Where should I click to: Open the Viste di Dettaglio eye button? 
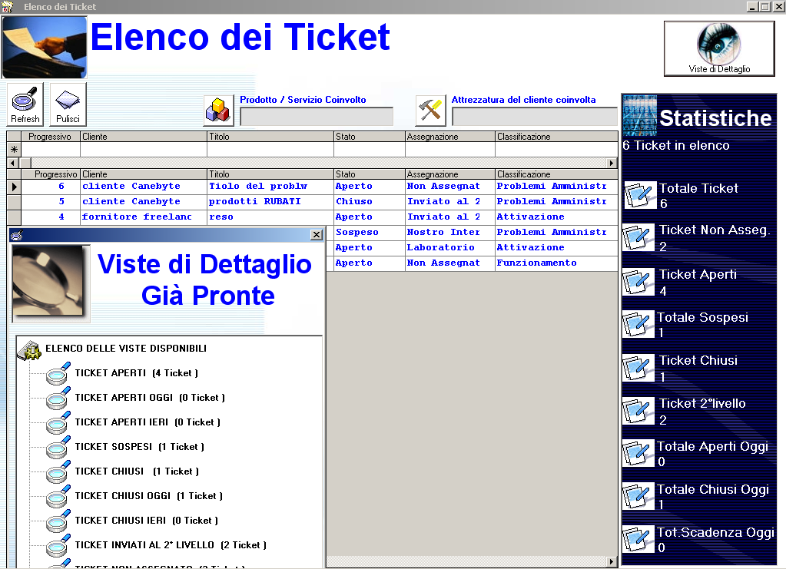(719, 48)
